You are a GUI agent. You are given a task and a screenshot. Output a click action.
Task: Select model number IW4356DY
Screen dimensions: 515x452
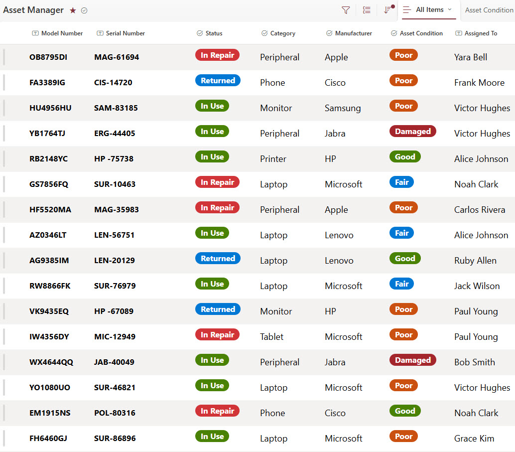[x=49, y=336]
